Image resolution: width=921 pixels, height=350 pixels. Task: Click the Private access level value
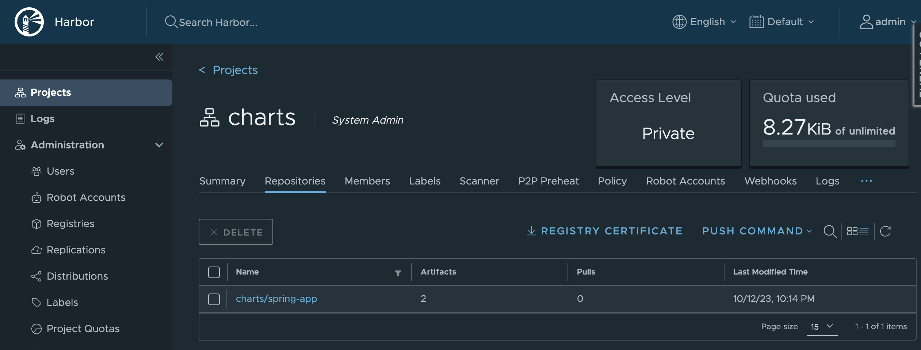pyautogui.click(x=668, y=133)
